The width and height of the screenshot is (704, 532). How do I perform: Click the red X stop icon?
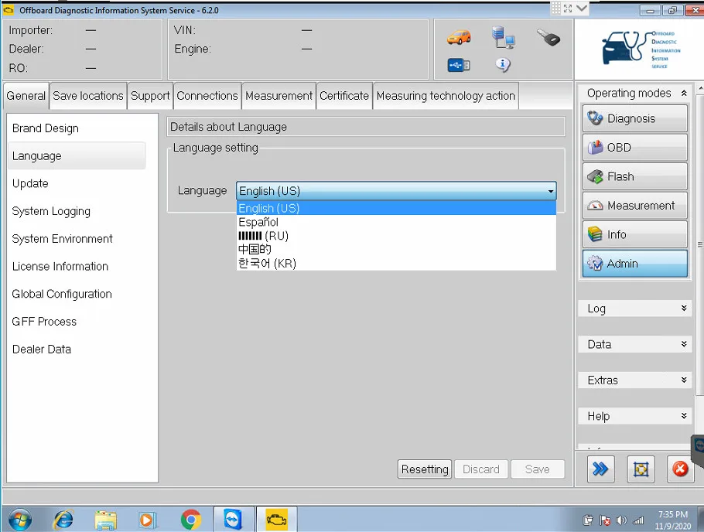[x=680, y=469]
